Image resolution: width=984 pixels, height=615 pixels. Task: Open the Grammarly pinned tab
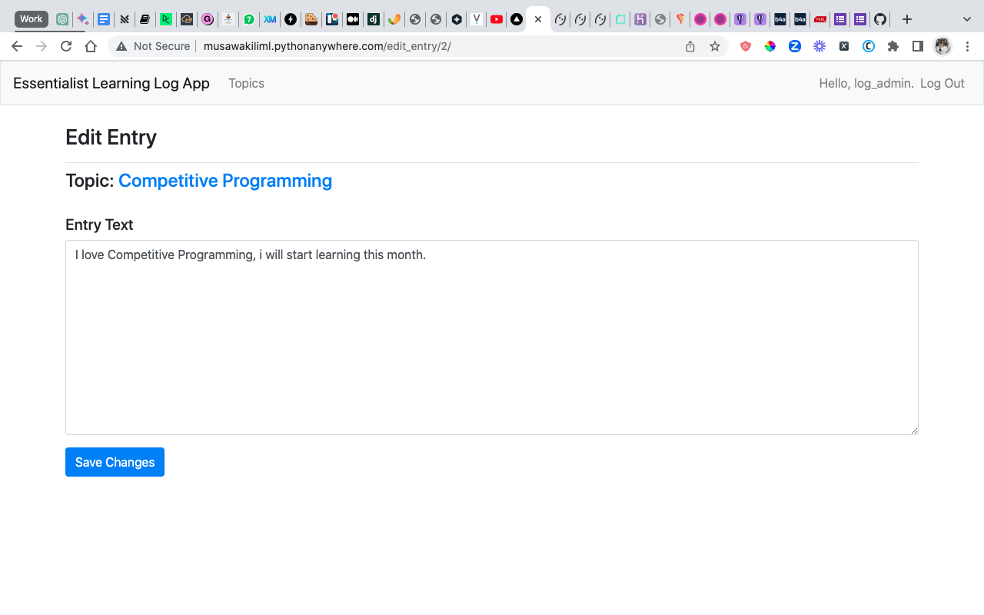[x=207, y=18]
